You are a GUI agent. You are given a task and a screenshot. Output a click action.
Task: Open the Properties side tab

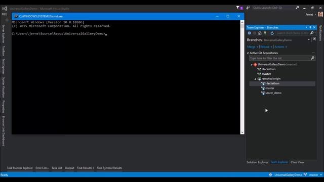pos(4,107)
